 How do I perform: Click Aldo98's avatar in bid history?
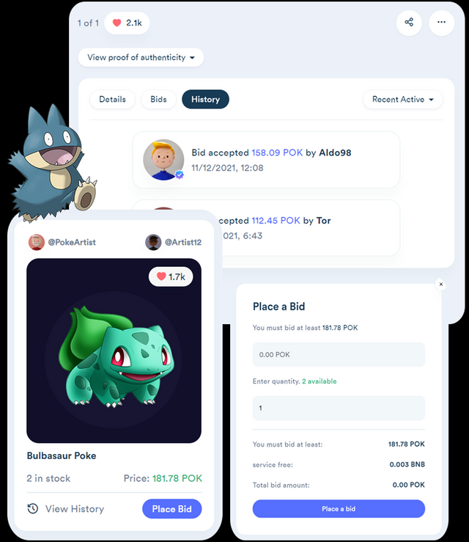point(163,160)
